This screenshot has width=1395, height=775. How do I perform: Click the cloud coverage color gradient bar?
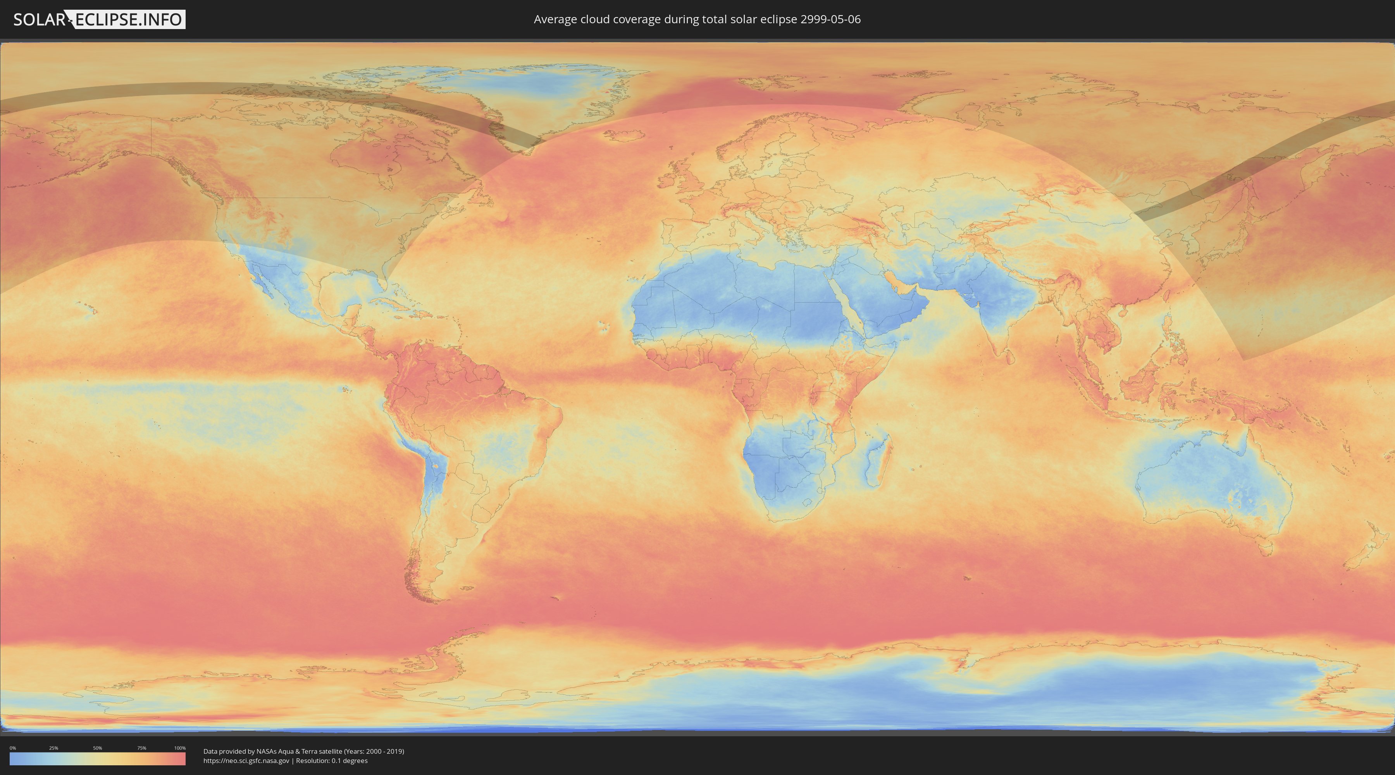point(98,759)
